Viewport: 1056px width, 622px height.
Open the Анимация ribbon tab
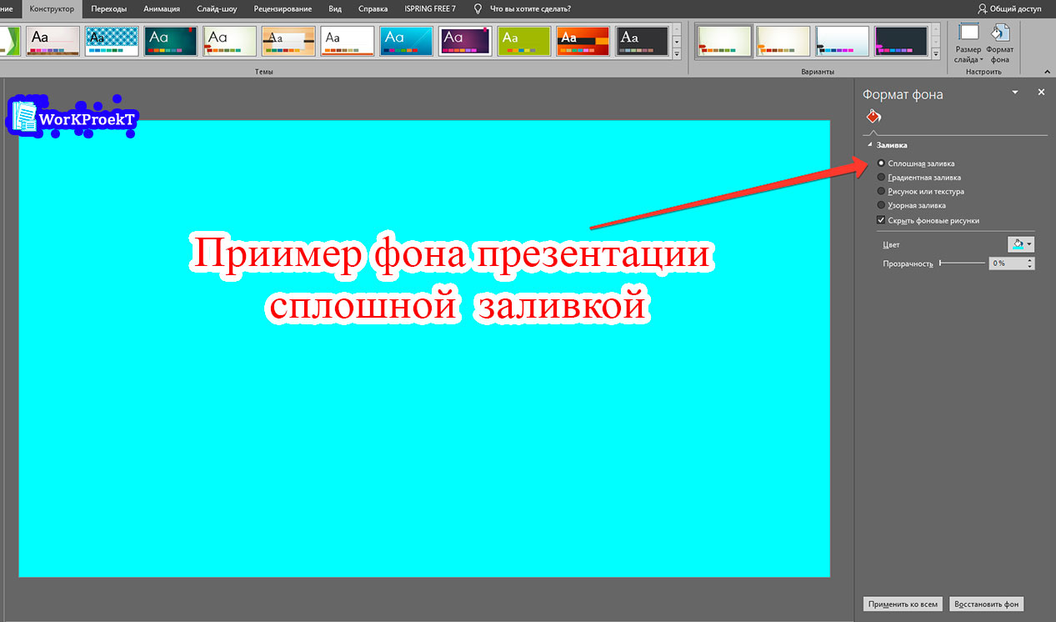click(163, 8)
